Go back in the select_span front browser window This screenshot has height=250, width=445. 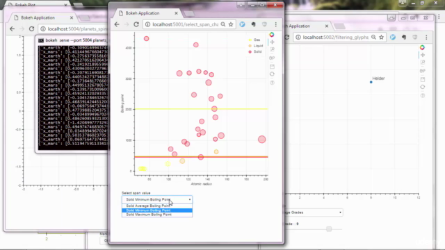point(117,24)
